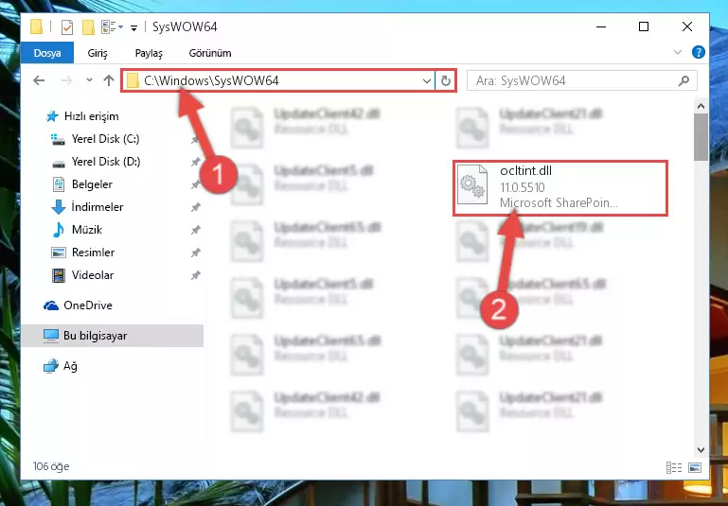The image size is (728, 506).
Task: Click the Properties quick access toolbar icon
Action: 67,27
